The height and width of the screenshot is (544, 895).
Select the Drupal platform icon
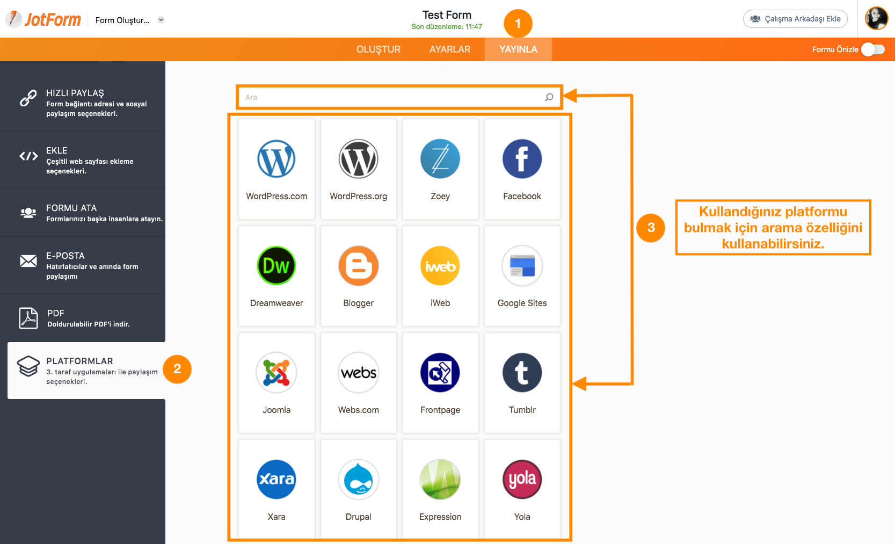pyautogui.click(x=358, y=480)
